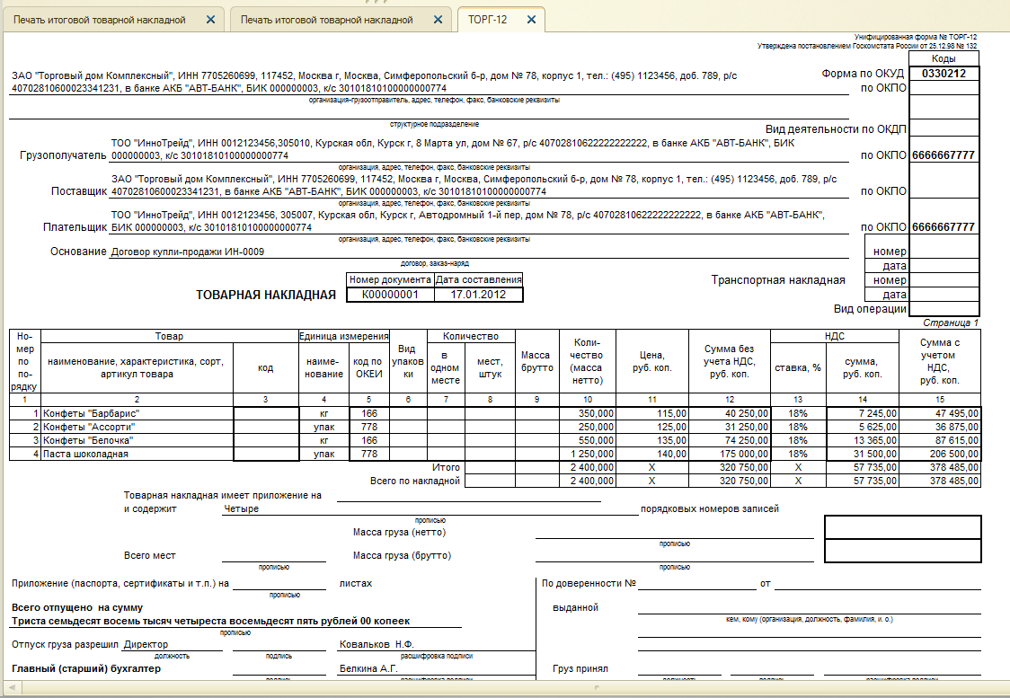Click the "Грузополучатель" label
The image size is (1010, 698).
63,155
